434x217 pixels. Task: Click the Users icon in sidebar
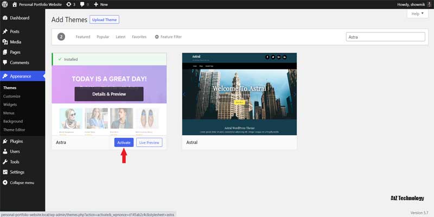point(5,151)
